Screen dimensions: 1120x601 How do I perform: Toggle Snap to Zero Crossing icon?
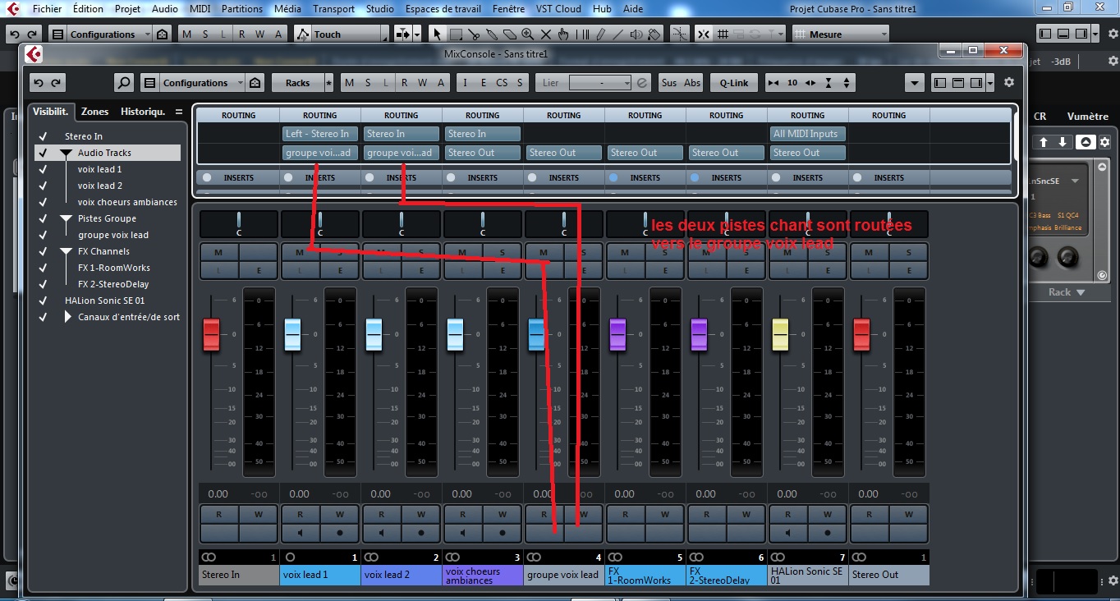(x=680, y=34)
